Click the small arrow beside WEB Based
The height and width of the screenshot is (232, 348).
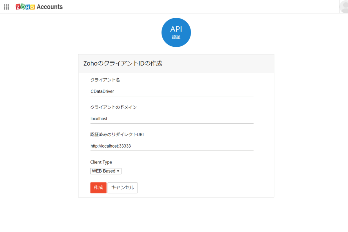(x=118, y=171)
